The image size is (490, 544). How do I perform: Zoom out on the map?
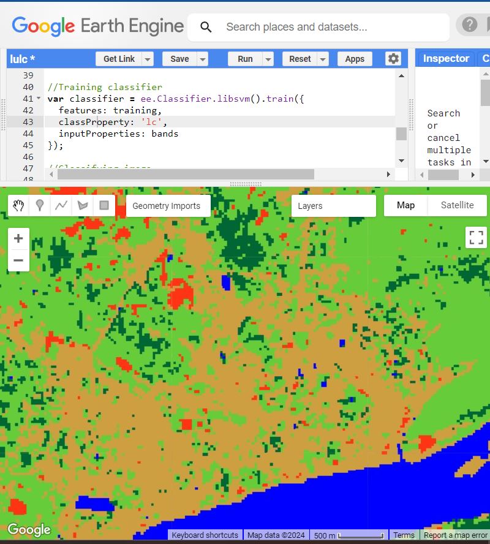(x=18, y=260)
